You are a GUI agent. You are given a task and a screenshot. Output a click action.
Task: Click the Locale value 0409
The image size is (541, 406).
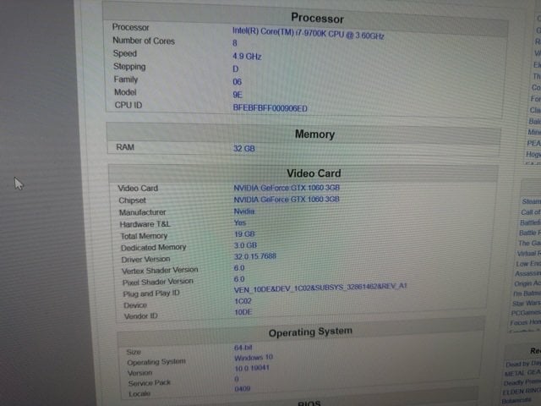pos(243,389)
